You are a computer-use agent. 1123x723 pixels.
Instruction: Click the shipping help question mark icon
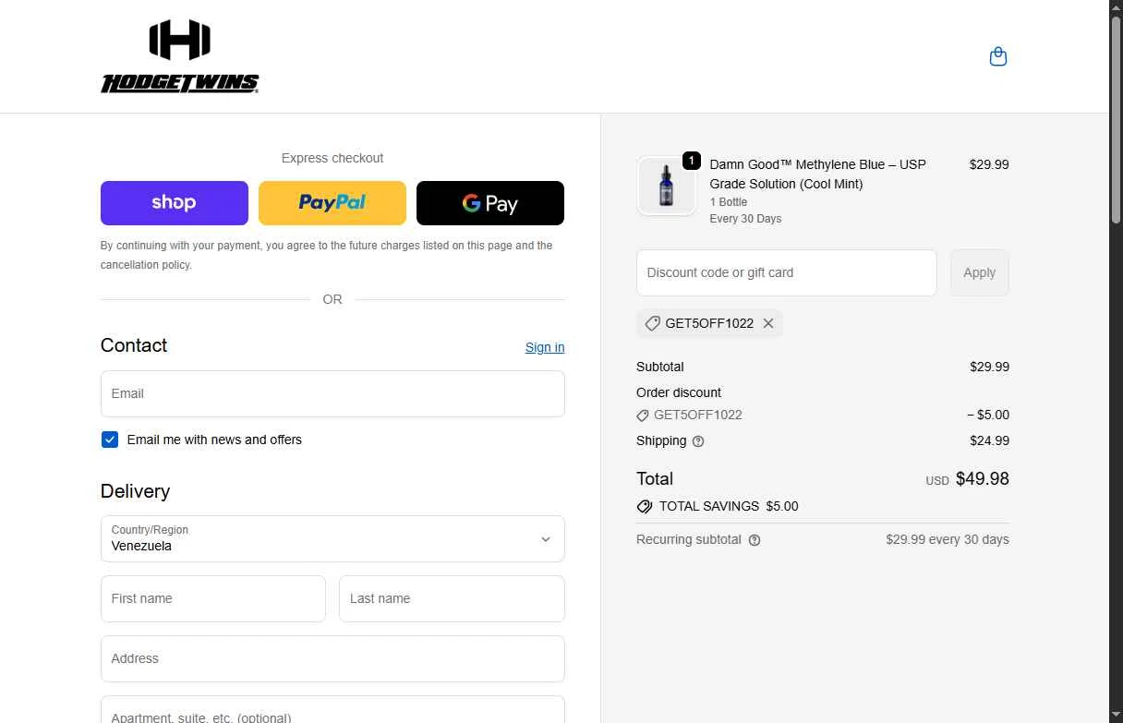(698, 441)
